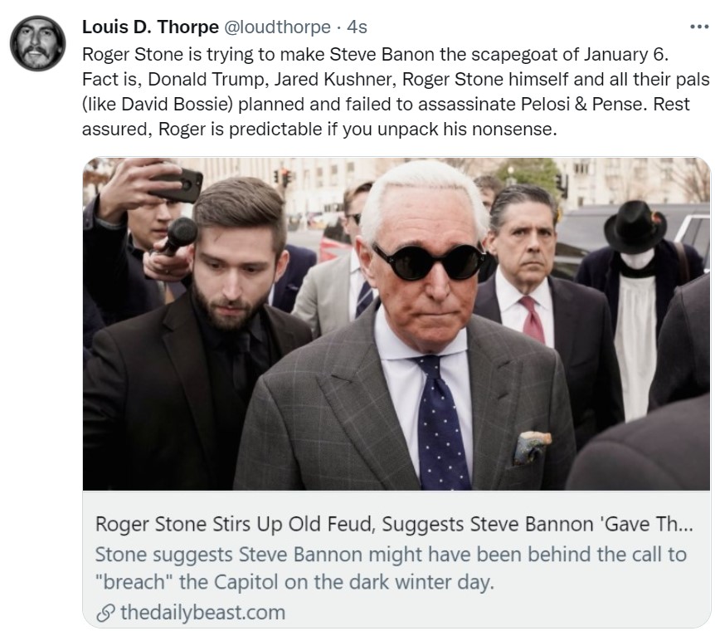Click the black sunglasses in the photo
This screenshot has height=631, width=715.
pos(427,260)
